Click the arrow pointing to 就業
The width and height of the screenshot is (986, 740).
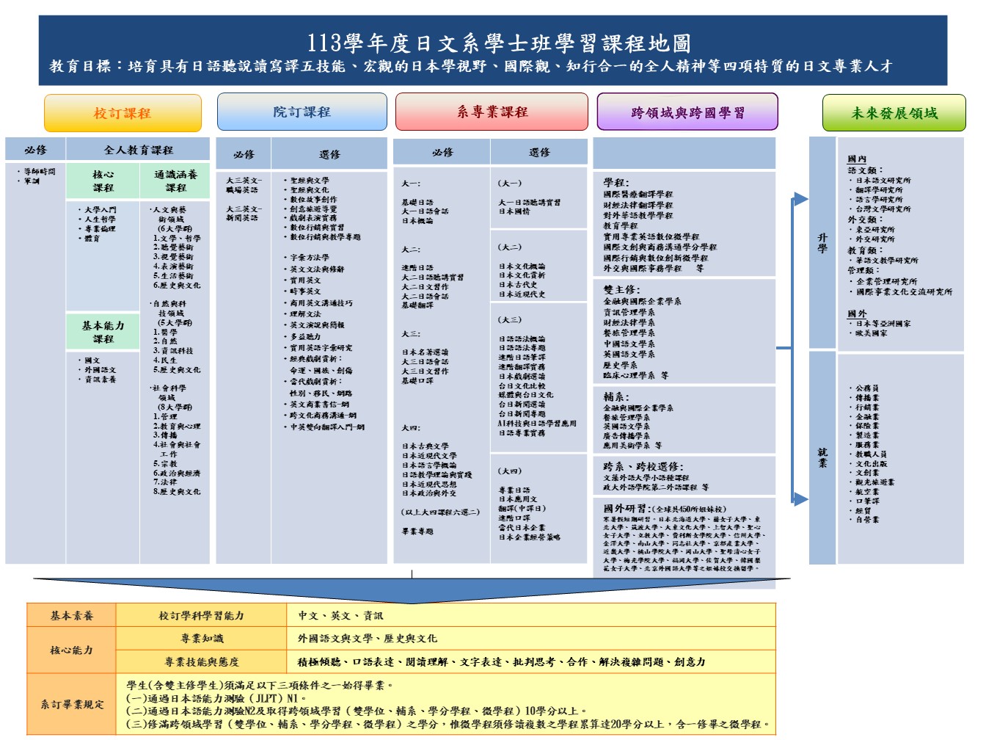tap(800, 499)
